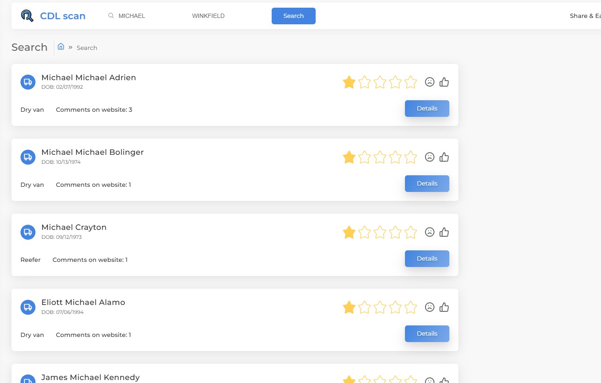
Task: Open Details for Michael Michael Adrien
Action: (x=427, y=108)
